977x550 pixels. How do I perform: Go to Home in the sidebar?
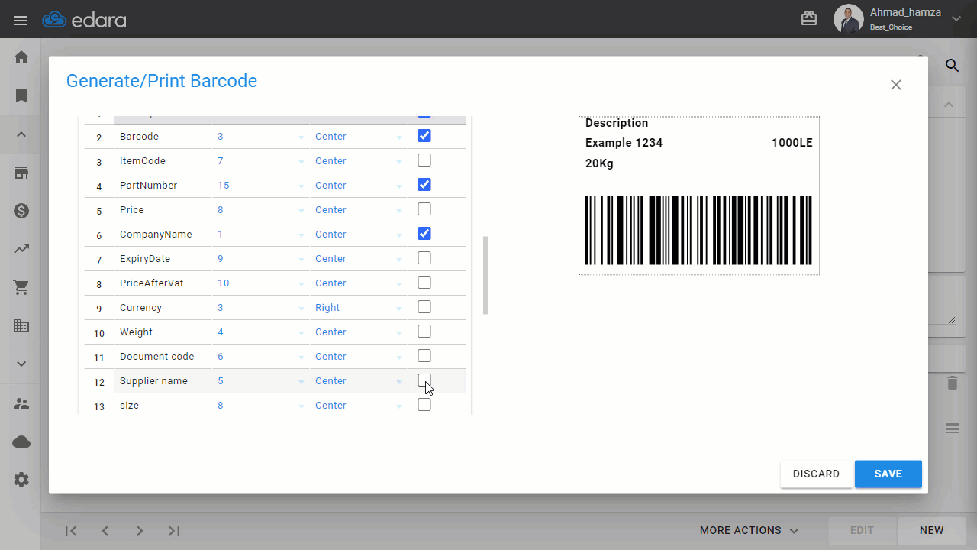[21, 57]
